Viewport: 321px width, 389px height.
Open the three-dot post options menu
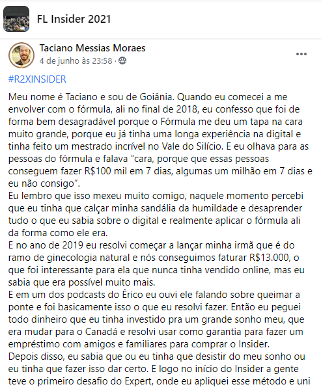tap(301, 54)
